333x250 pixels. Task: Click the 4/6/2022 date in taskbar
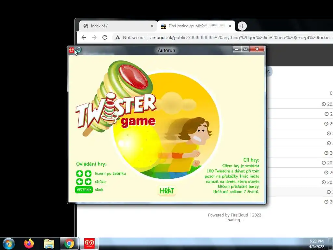tap(316, 247)
